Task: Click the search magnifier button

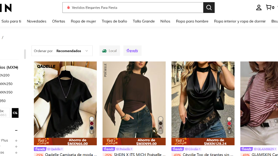Action: (x=209, y=8)
